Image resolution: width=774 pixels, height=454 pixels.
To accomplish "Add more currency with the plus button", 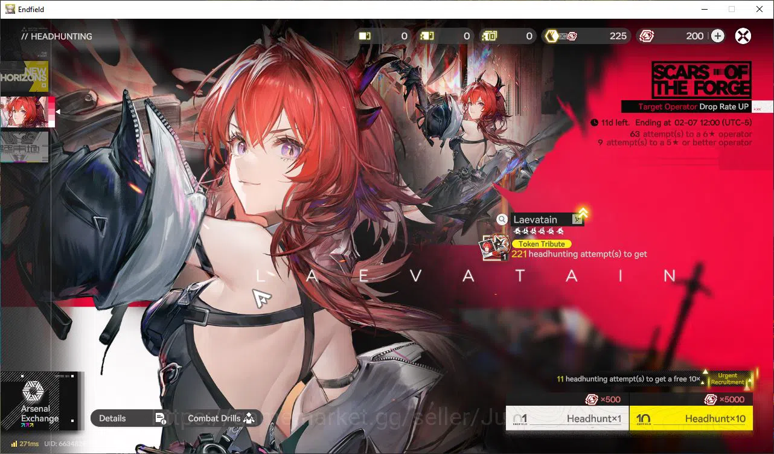I will tap(717, 36).
